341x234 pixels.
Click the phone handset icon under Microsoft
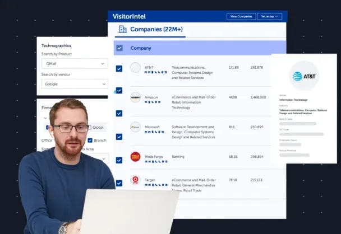coord(156,132)
